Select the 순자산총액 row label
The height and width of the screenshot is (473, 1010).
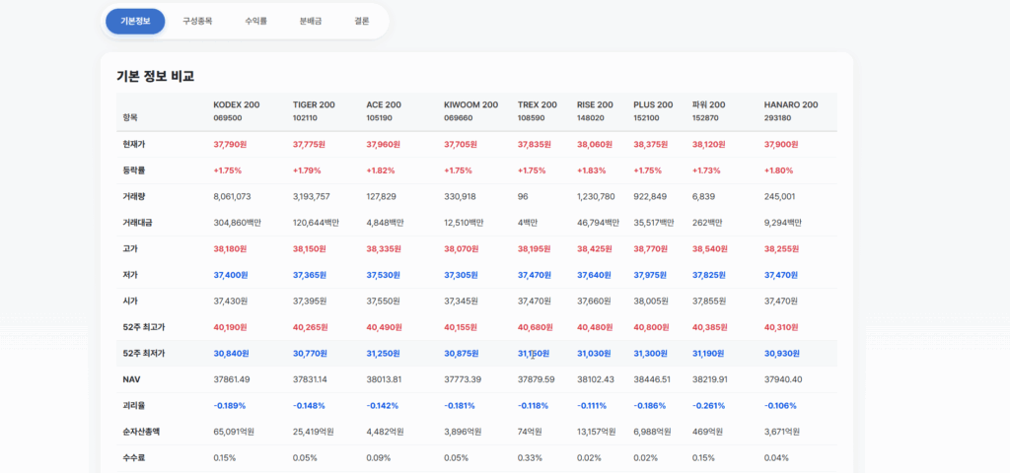pyautogui.click(x=141, y=432)
